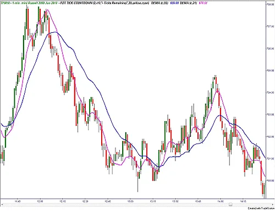Click the 12:30 time axis label
275x212 pixels.
point(85,201)
